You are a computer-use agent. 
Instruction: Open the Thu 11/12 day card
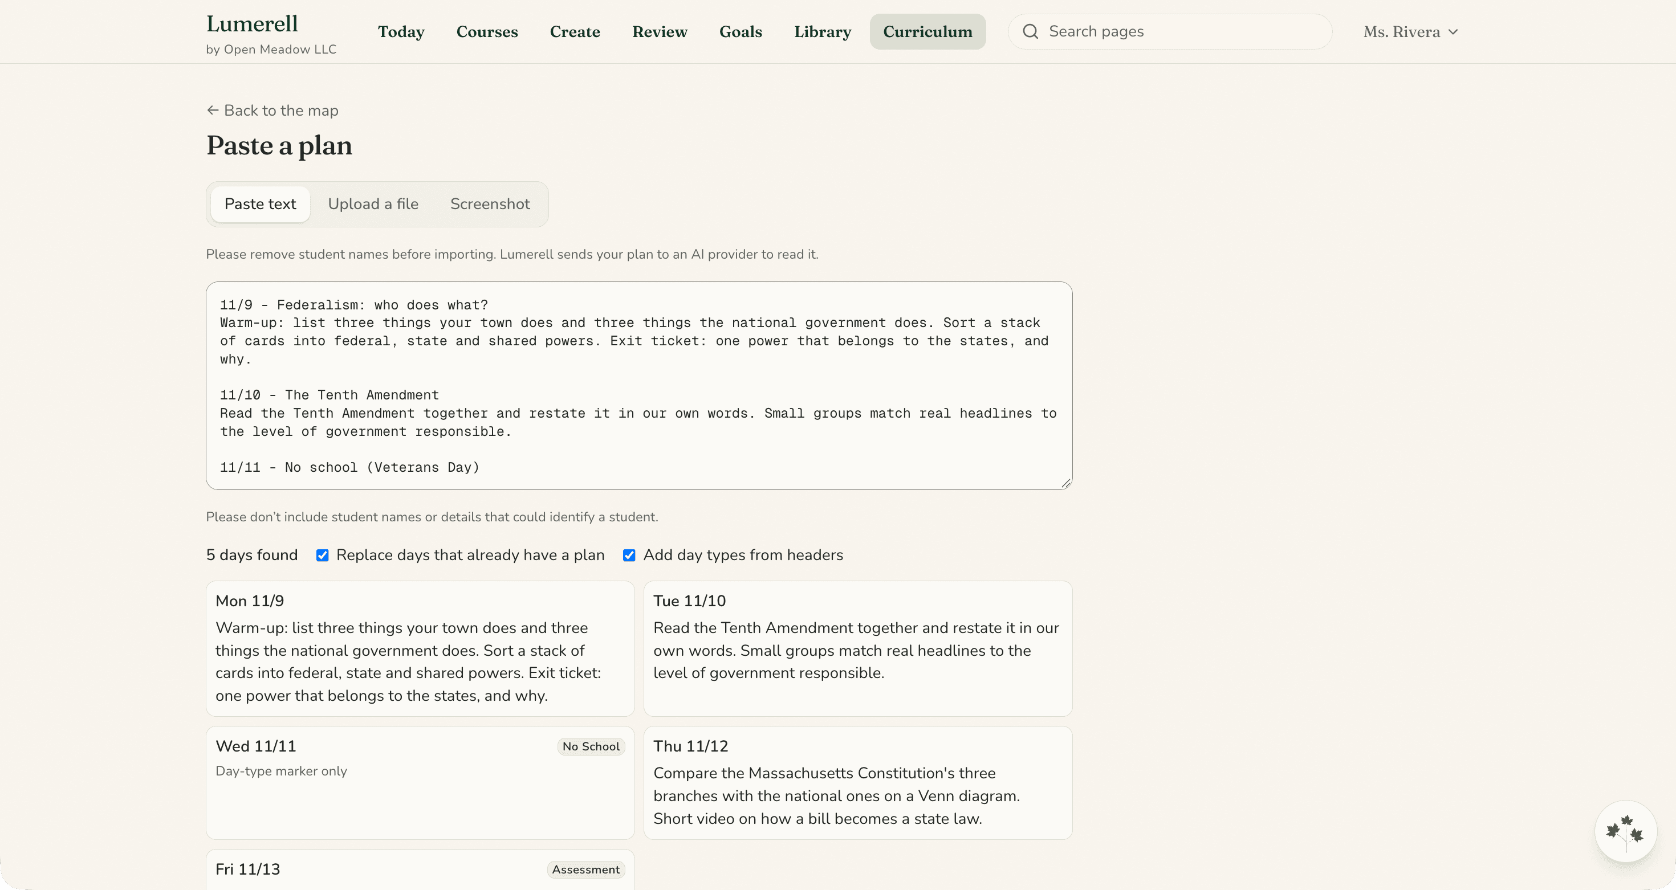[857, 783]
